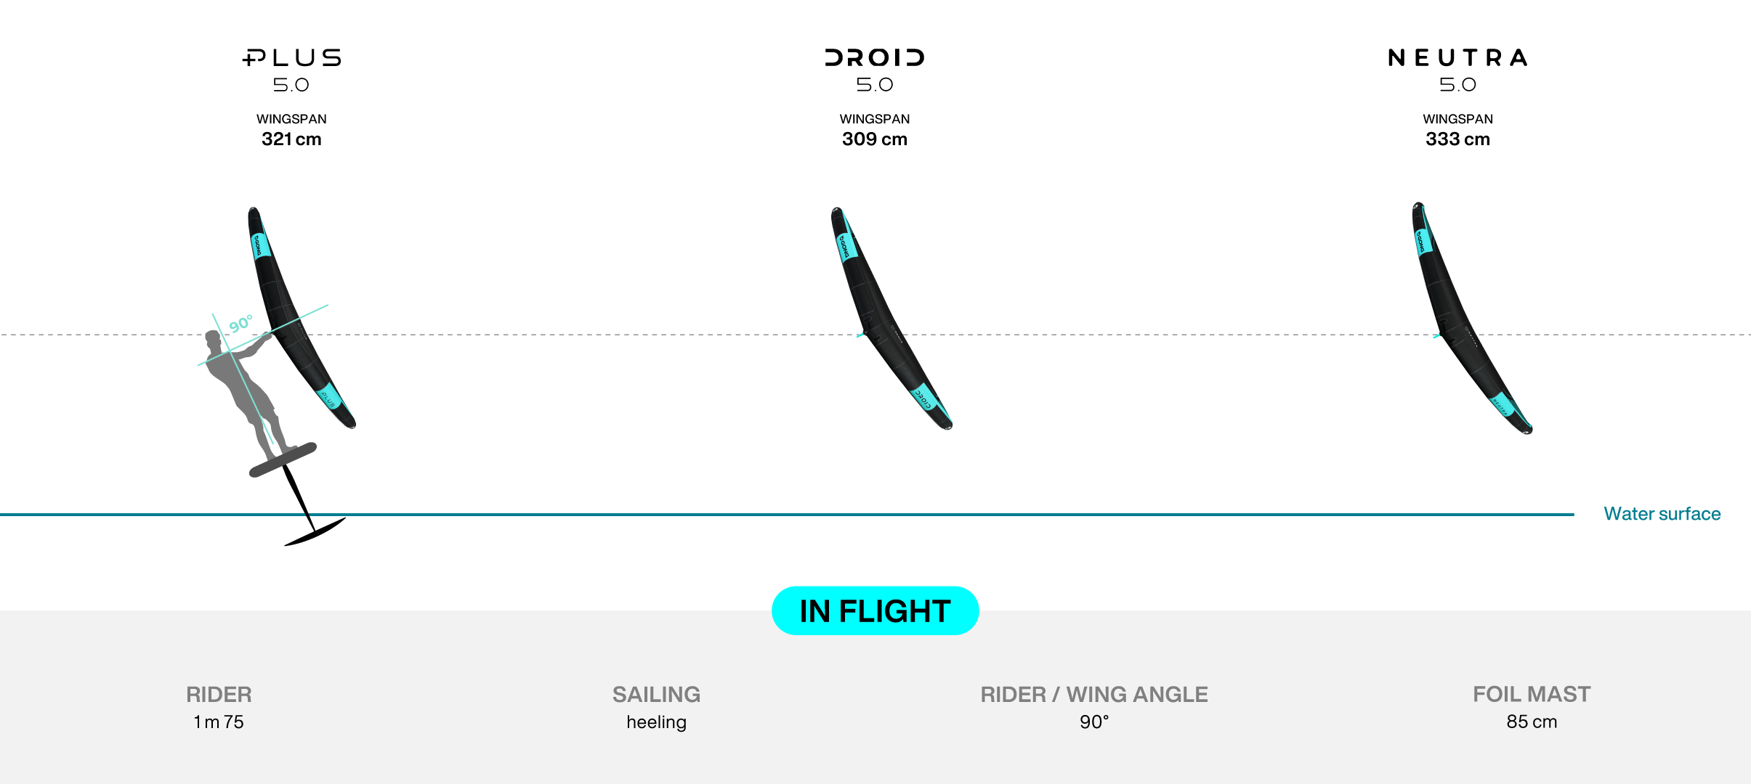Click the SAILING heading
Screen dimensions: 1751x784
click(x=656, y=695)
